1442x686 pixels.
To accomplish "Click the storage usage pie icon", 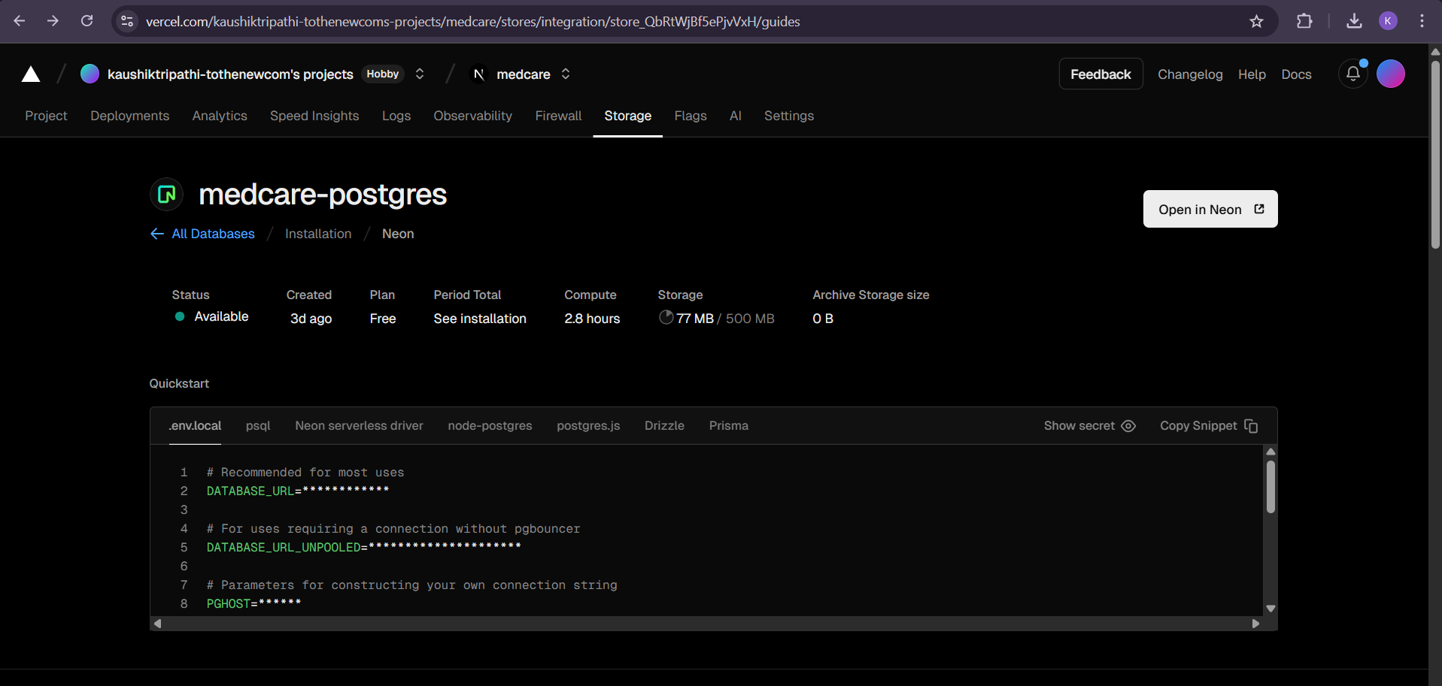I will click(x=666, y=317).
